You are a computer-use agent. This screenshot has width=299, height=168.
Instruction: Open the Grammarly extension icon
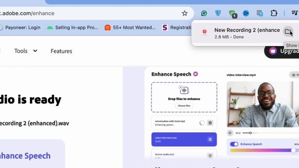pos(204,13)
